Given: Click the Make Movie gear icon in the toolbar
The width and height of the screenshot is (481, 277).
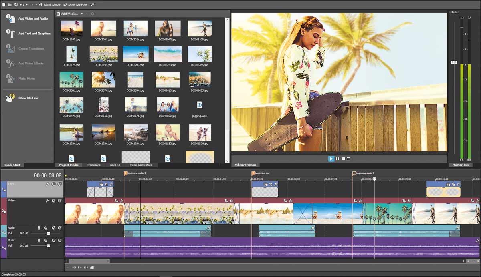Looking at the screenshot, I should [x=41, y=5].
